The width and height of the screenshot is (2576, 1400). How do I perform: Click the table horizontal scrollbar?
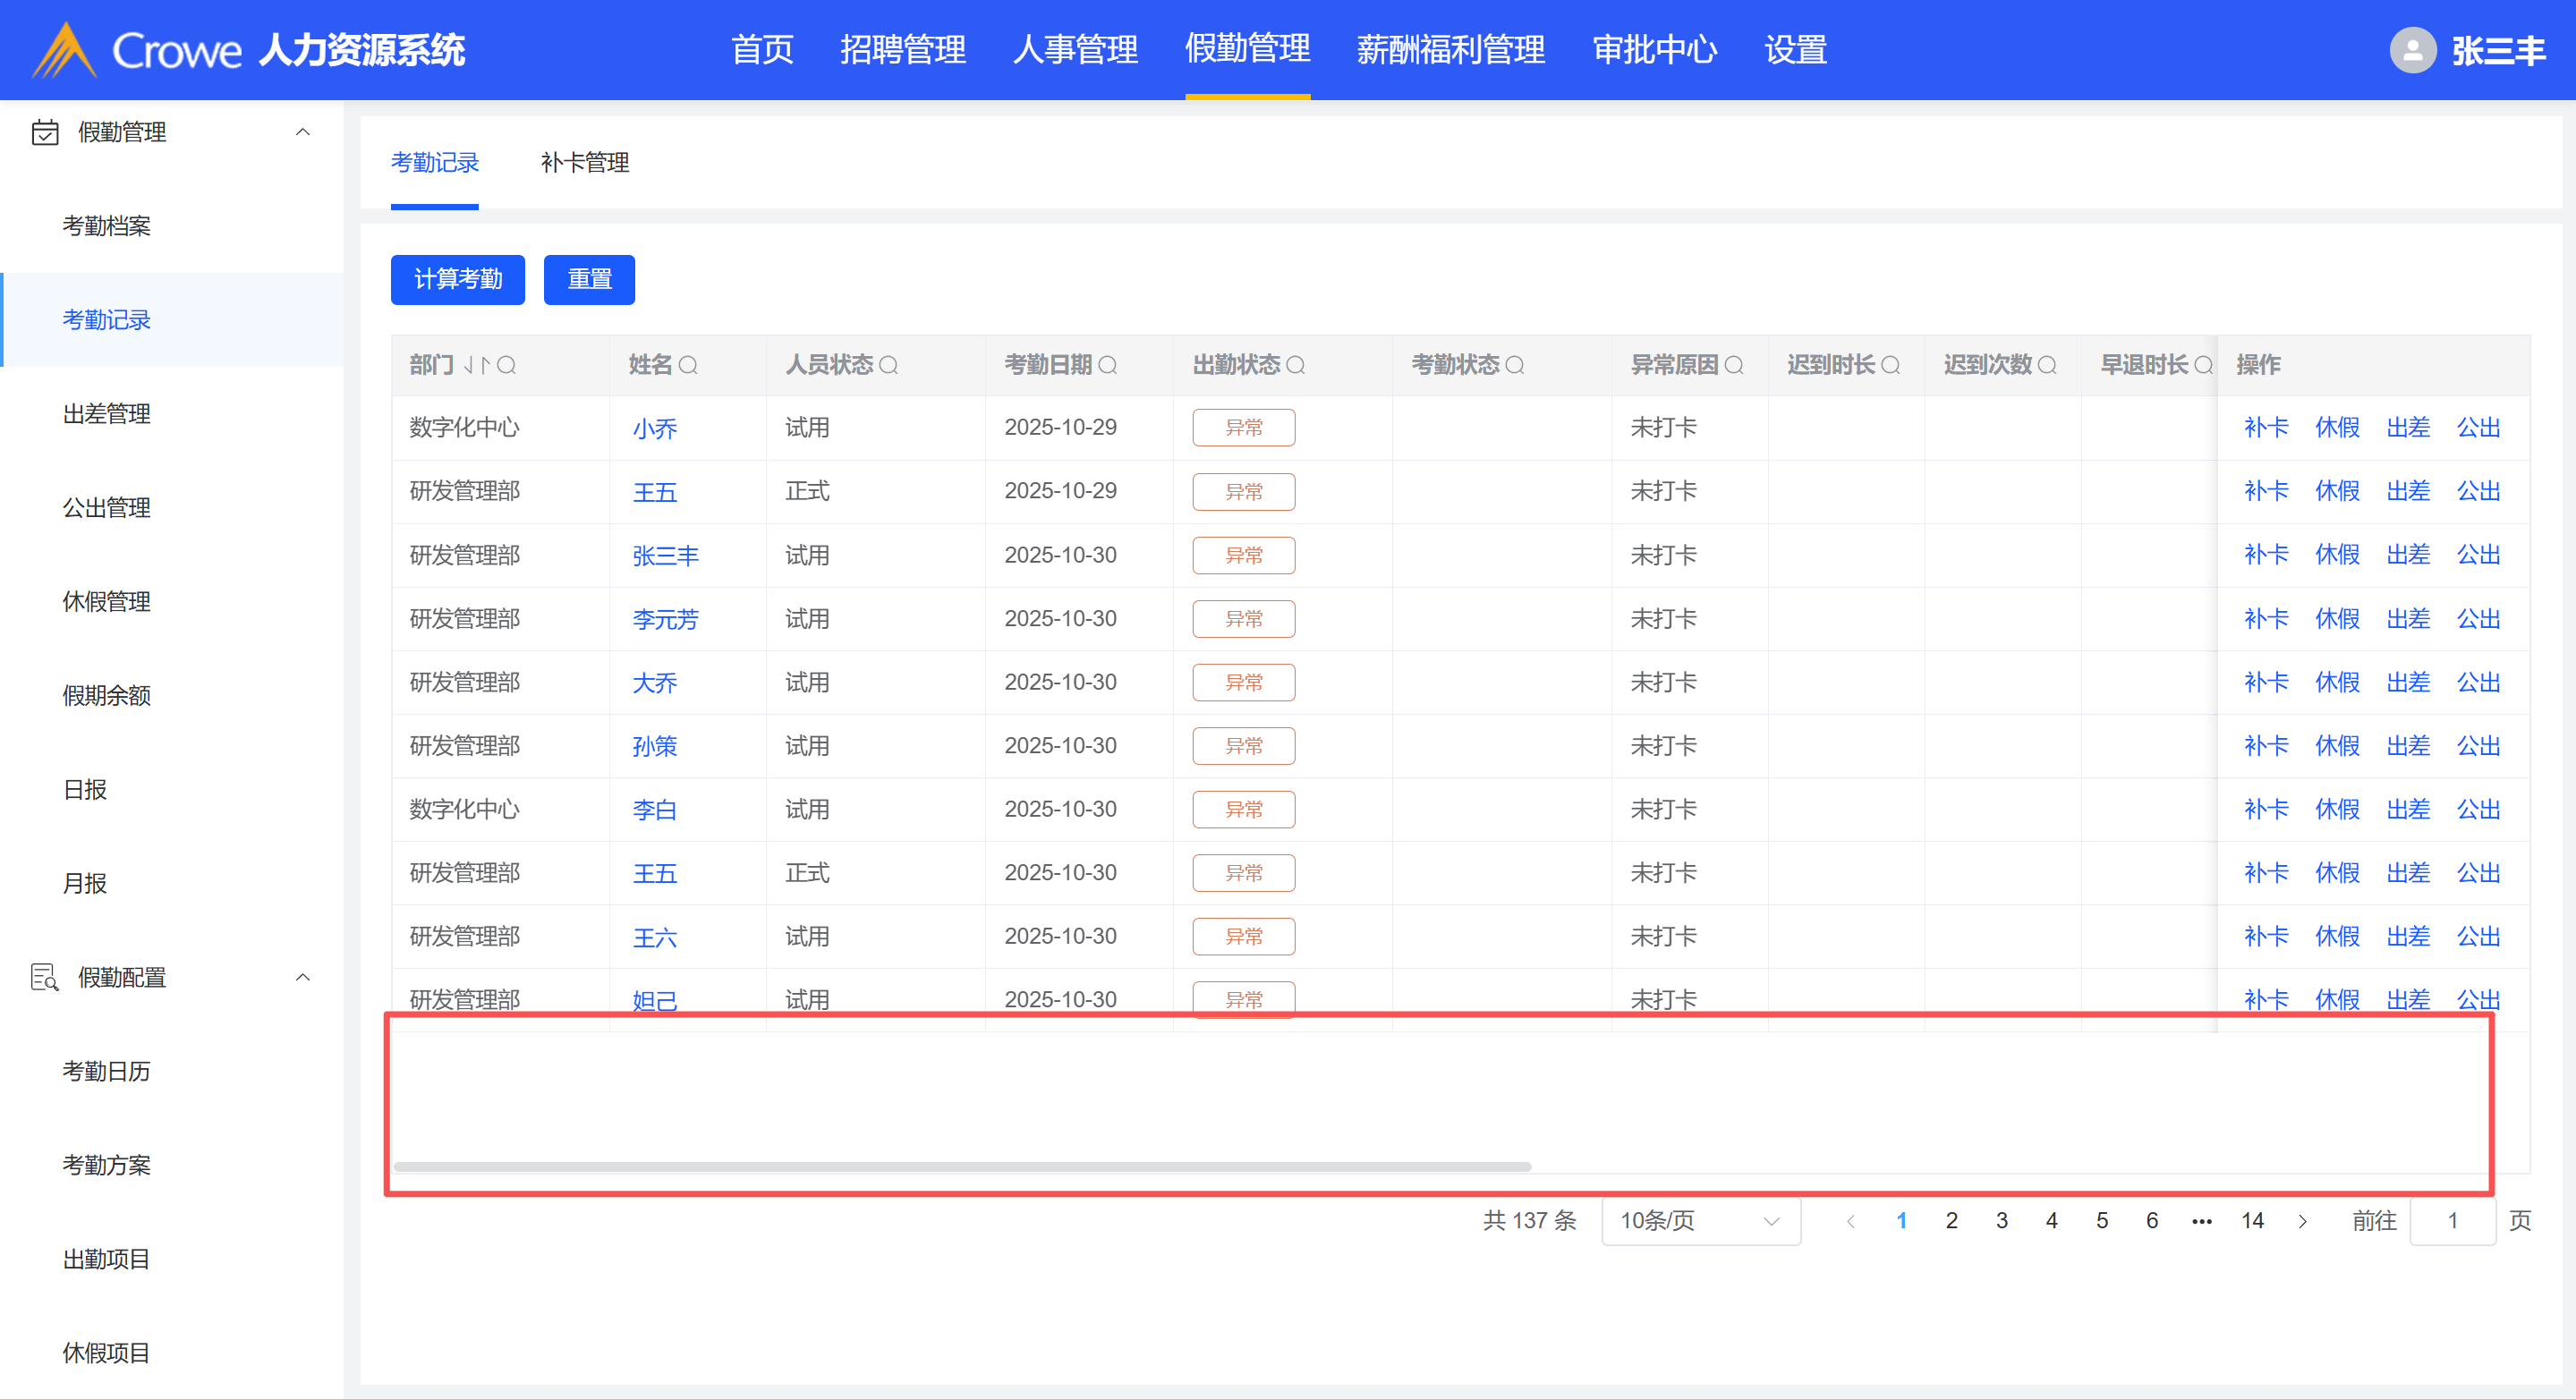[962, 1167]
